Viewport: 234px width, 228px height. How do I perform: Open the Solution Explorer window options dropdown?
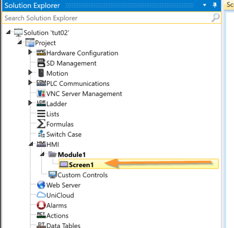coord(205,5)
